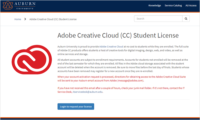Open the Adobe Creative Cloud hyperlink
Screen dimensions: 200x120
click(111, 46)
